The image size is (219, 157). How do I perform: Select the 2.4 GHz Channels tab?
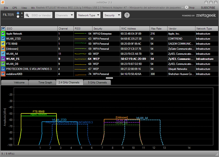pos(69,82)
